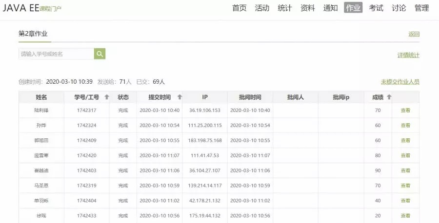Select the 资料 menu item

(x=307, y=8)
